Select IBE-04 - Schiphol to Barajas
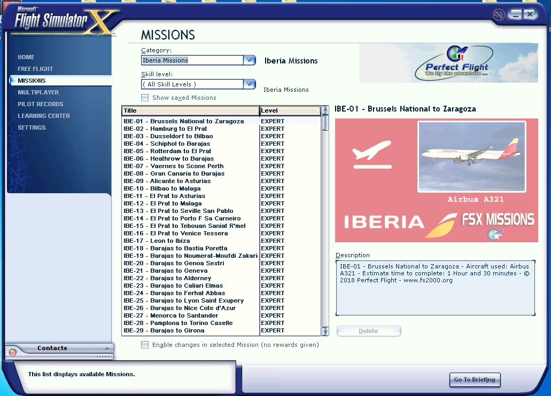551x396 pixels. [x=221, y=144]
